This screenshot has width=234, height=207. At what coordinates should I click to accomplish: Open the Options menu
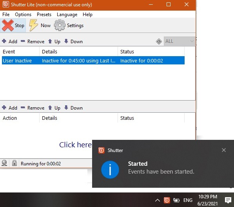[23, 15]
